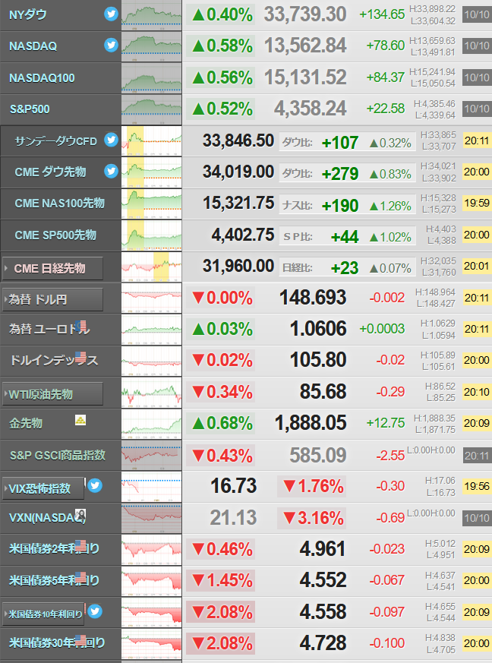The height and width of the screenshot is (663, 492).
Task: Click the Twitter icon next to NASDAQ
Action: [111, 45]
